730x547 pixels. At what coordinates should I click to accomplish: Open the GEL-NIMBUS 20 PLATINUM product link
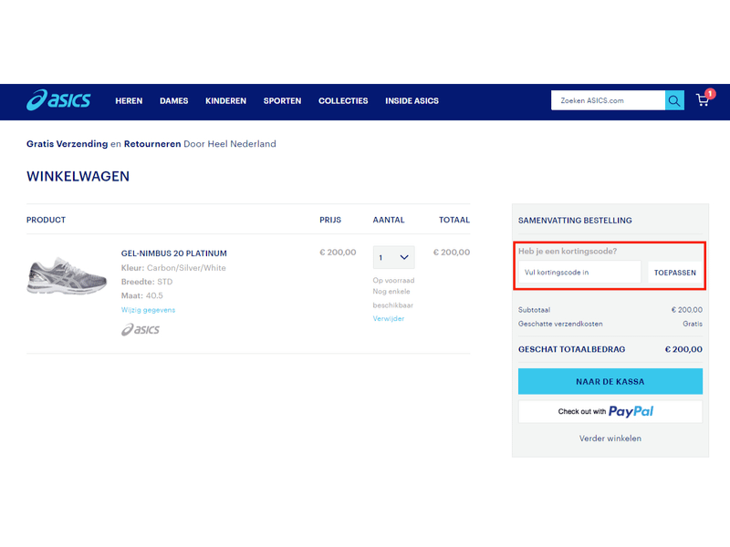174,253
